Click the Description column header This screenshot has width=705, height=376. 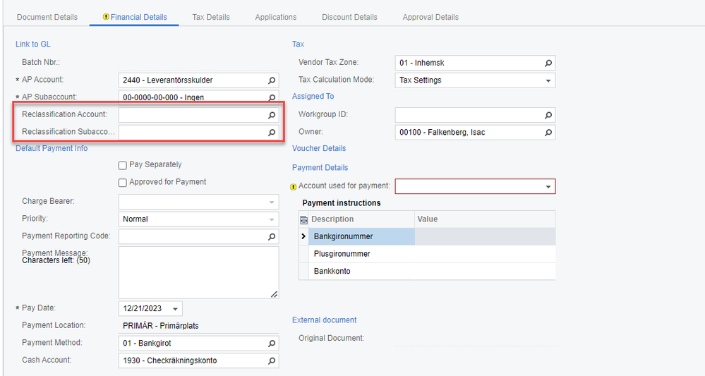tap(361, 219)
